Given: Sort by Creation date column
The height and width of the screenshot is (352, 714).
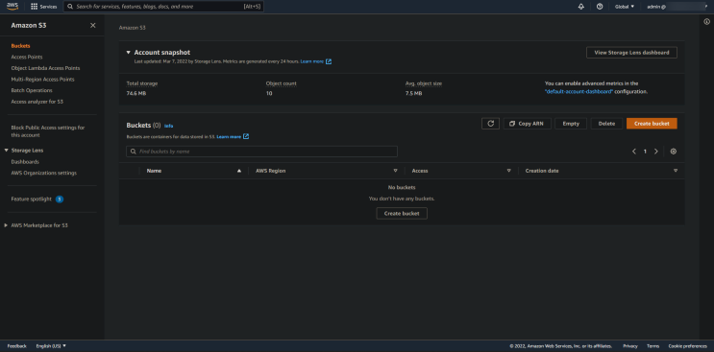Looking at the screenshot, I should pyautogui.click(x=676, y=171).
